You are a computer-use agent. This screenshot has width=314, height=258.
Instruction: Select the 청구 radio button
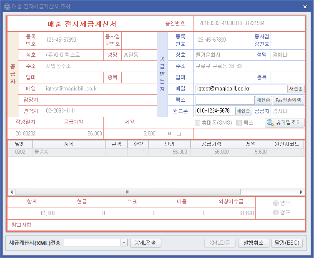pos(276,212)
